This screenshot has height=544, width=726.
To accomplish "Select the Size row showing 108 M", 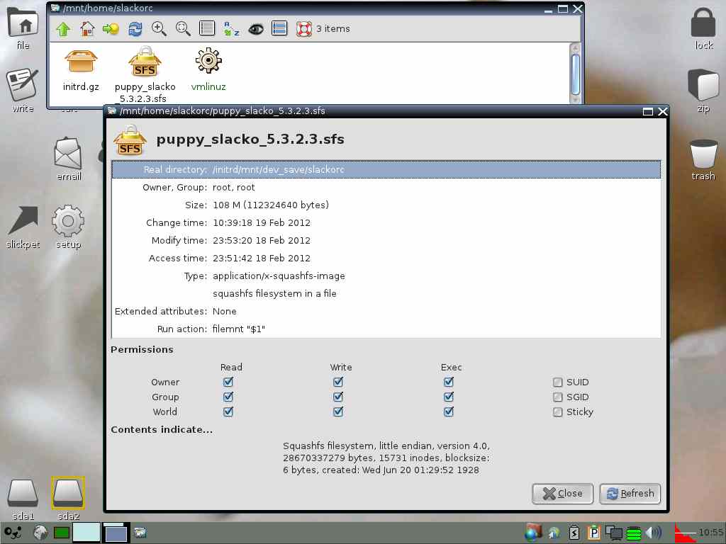I will [386, 205].
